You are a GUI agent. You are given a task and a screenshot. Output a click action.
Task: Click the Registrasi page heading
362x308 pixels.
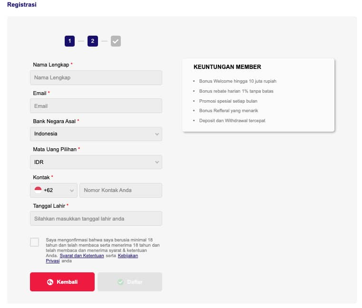pyautogui.click(x=22, y=5)
